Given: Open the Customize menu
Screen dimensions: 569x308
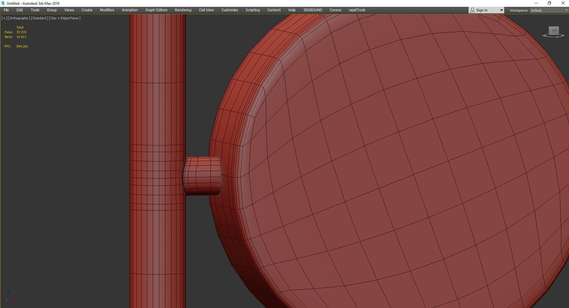Looking at the screenshot, I should (x=230, y=10).
